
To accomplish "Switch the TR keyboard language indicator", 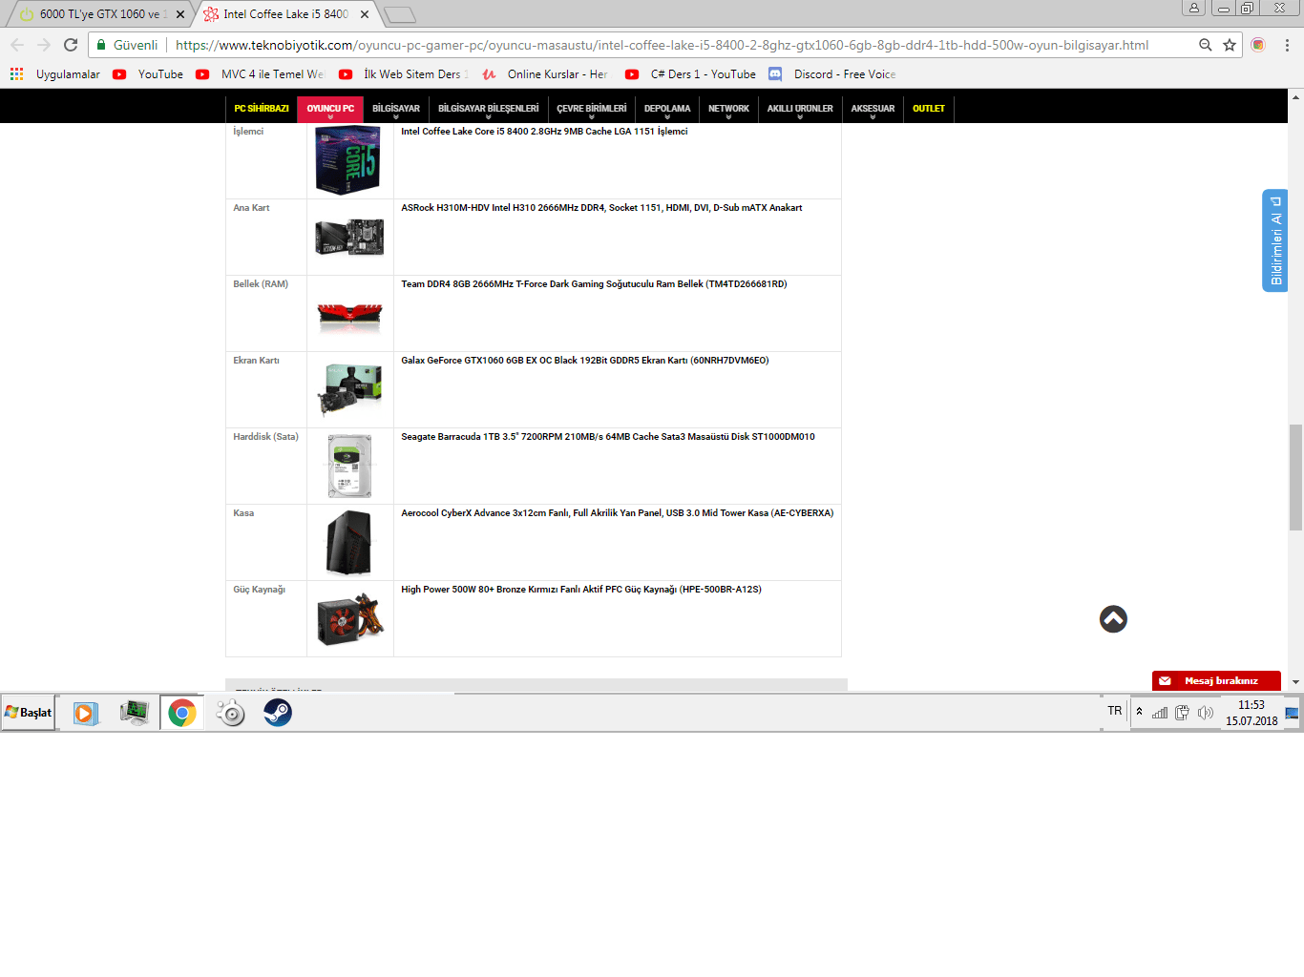I will click(x=1115, y=711).
